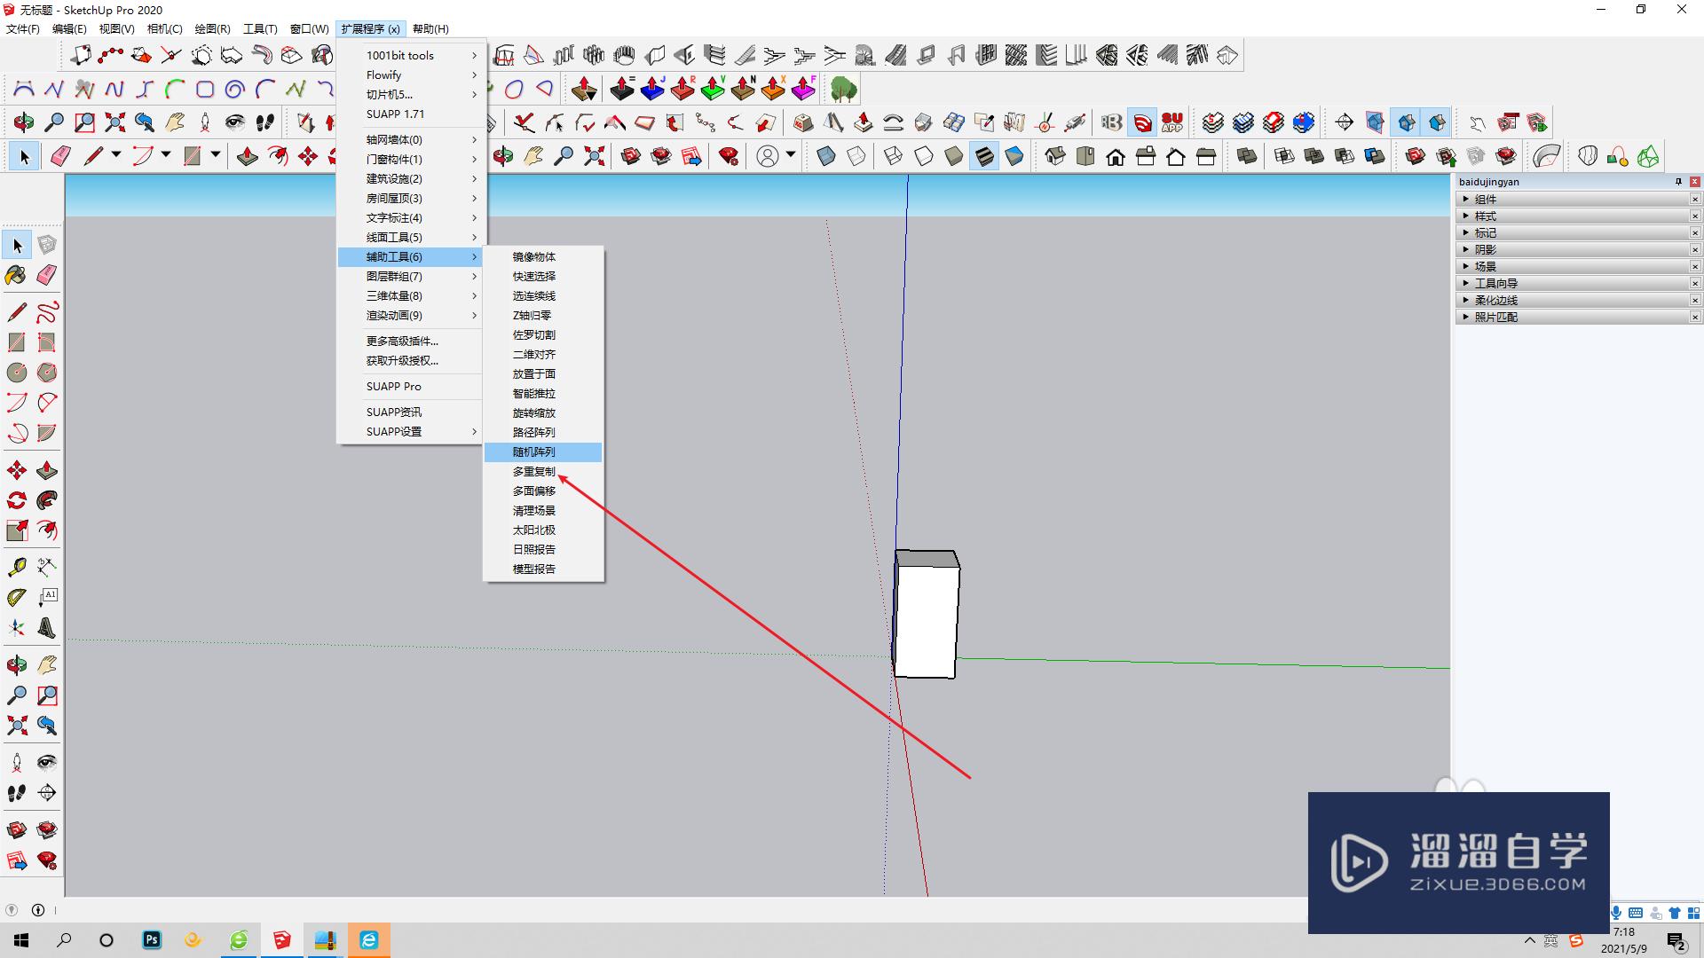This screenshot has width=1704, height=958.
Task: Select the Rotated Rectangle tool
Action: (47, 342)
